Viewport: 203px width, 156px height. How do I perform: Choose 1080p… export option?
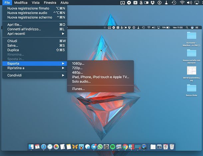(x=78, y=63)
